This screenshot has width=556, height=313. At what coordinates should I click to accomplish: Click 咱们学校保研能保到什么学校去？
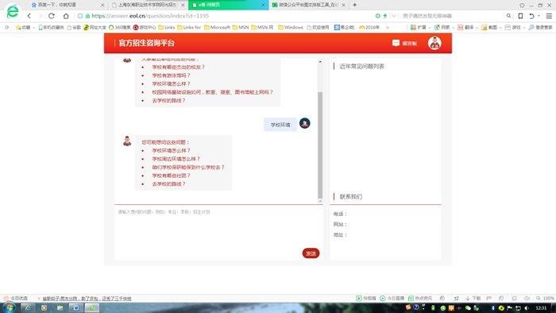pos(188,168)
